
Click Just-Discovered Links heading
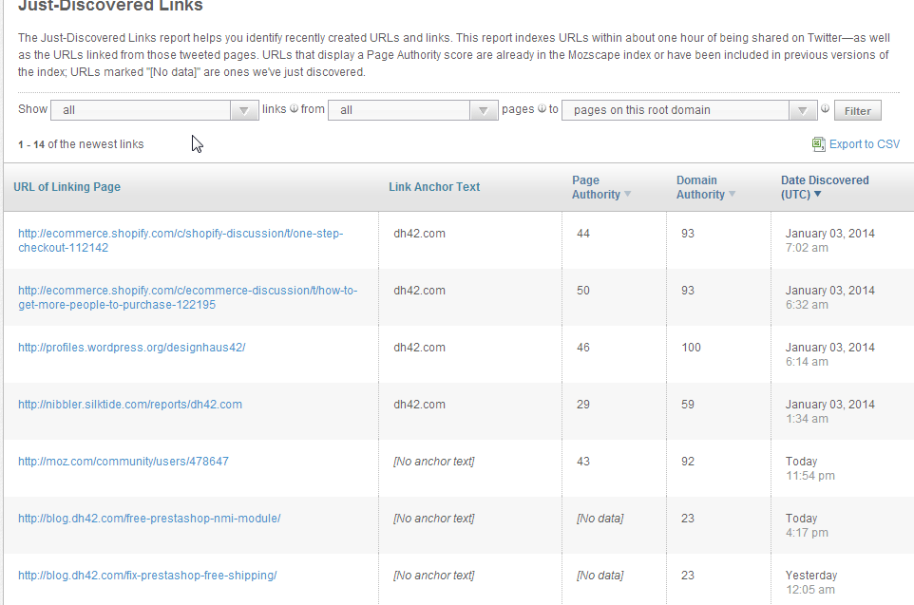(x=111, y=6)
